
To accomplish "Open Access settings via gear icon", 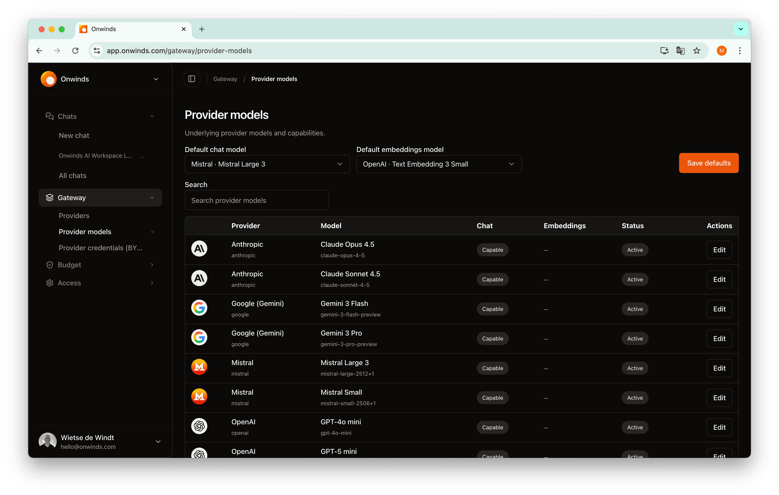I will coord(49,283).
